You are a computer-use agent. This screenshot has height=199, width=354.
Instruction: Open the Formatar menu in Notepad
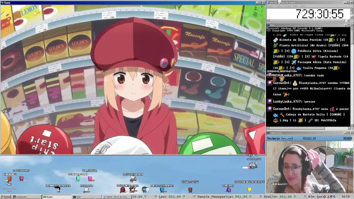pos(287,6)
